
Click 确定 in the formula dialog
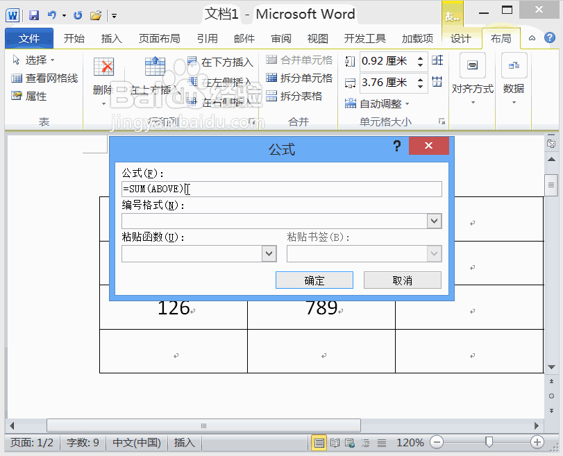tap(314, 280)
